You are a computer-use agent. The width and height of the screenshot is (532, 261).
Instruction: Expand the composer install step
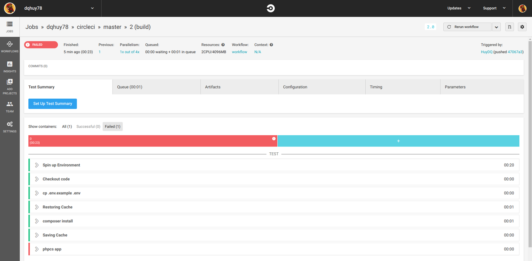point(37,221)
